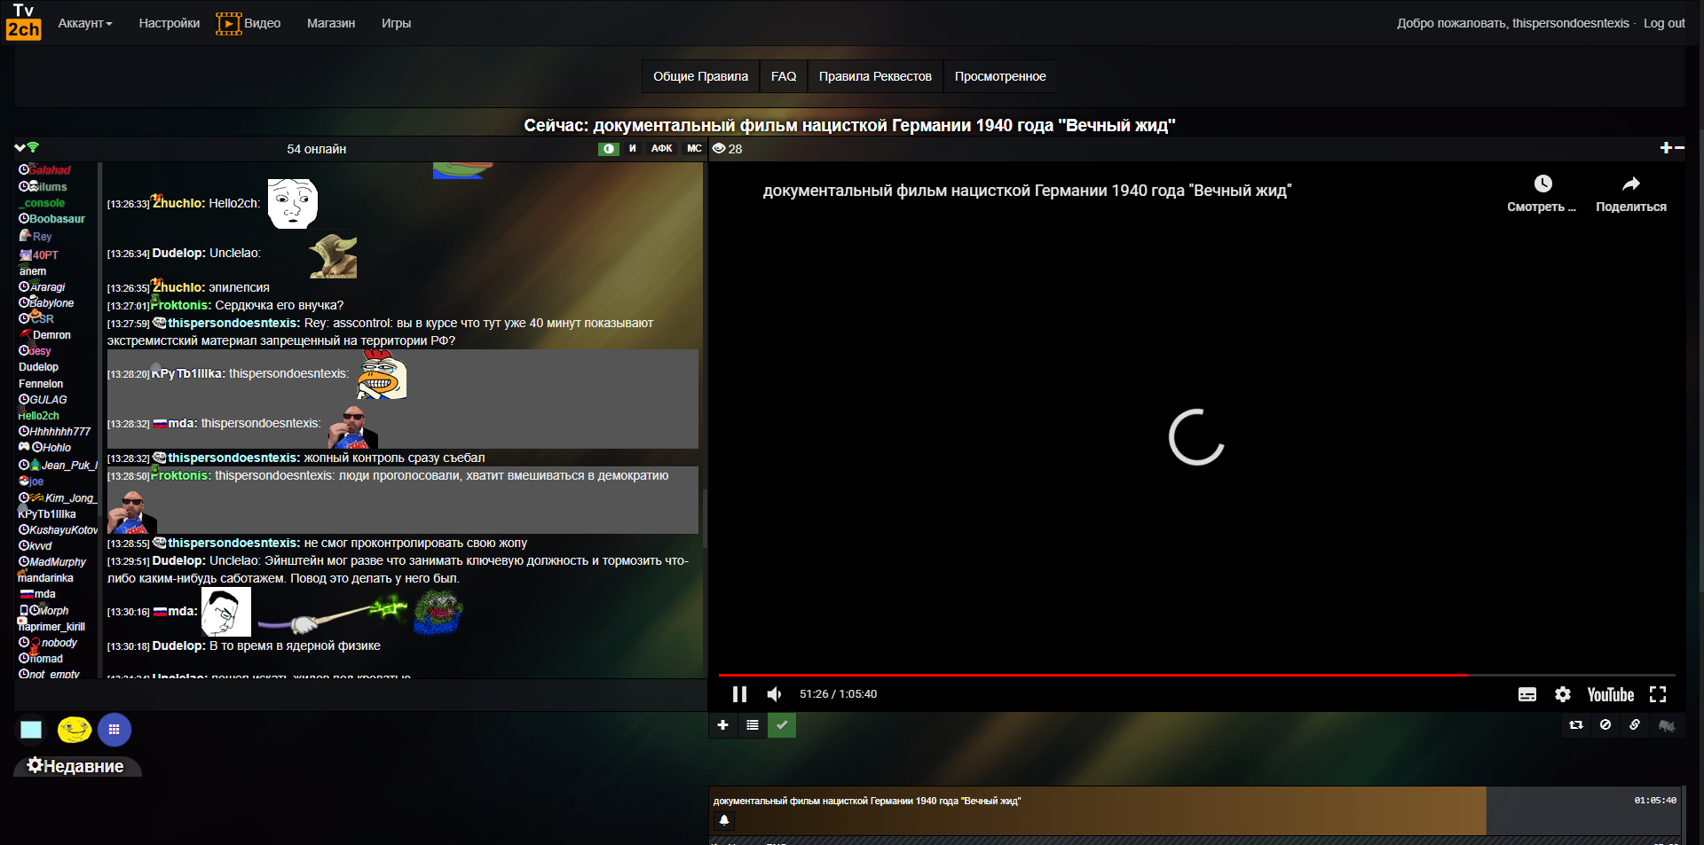Select user MadMurphy in user list

click(x=58, y=562)
